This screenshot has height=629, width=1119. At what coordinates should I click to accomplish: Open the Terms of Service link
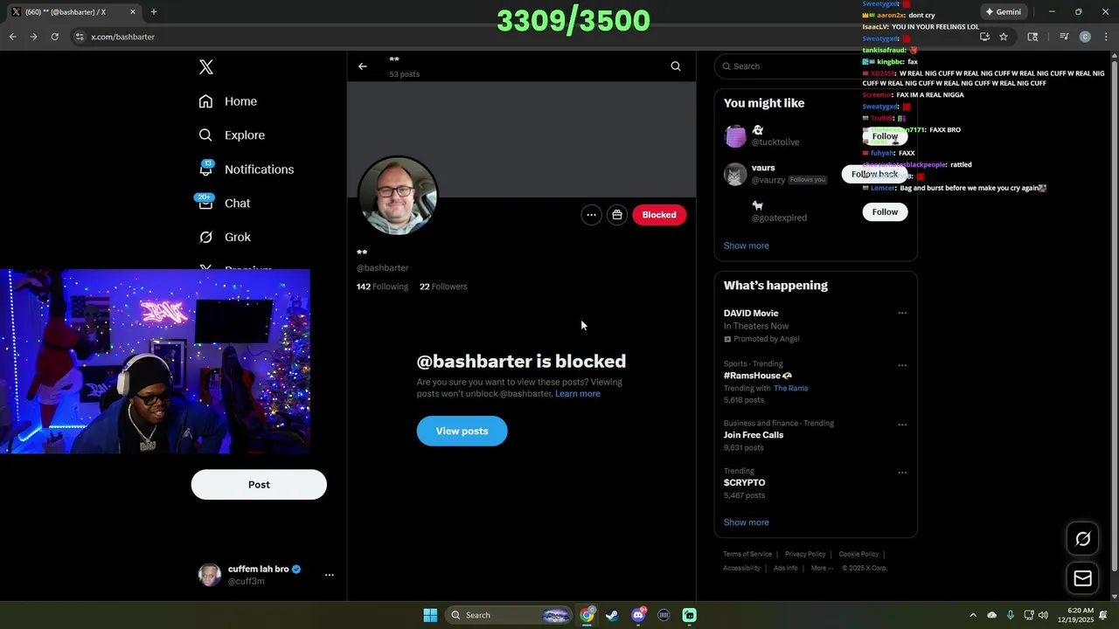747,554
